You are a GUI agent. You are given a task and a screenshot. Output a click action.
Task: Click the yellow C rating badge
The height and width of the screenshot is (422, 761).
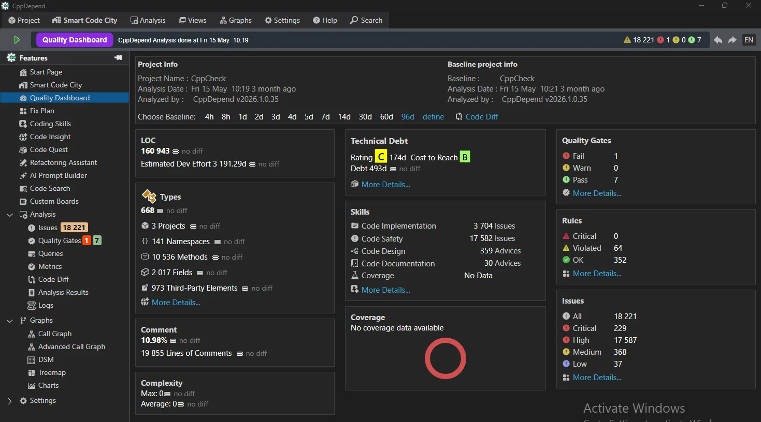point(381,157)
